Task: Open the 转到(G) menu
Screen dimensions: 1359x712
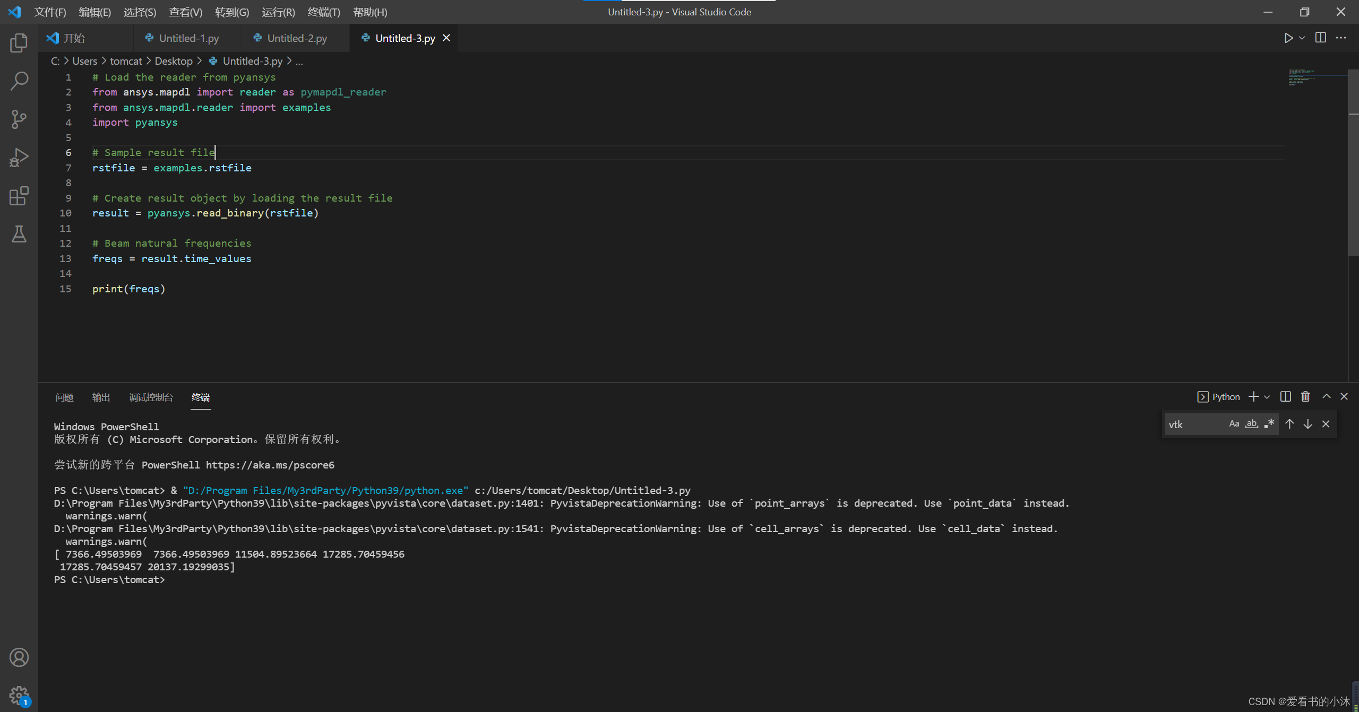Action: [x=231, y=12]
